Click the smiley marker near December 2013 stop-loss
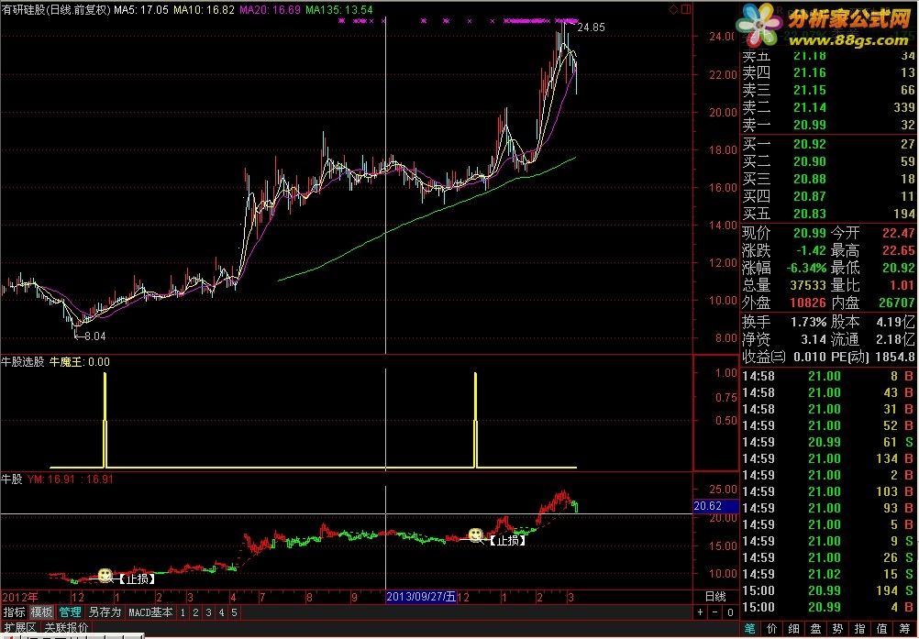919x639 pixels. tap(476, 534)
